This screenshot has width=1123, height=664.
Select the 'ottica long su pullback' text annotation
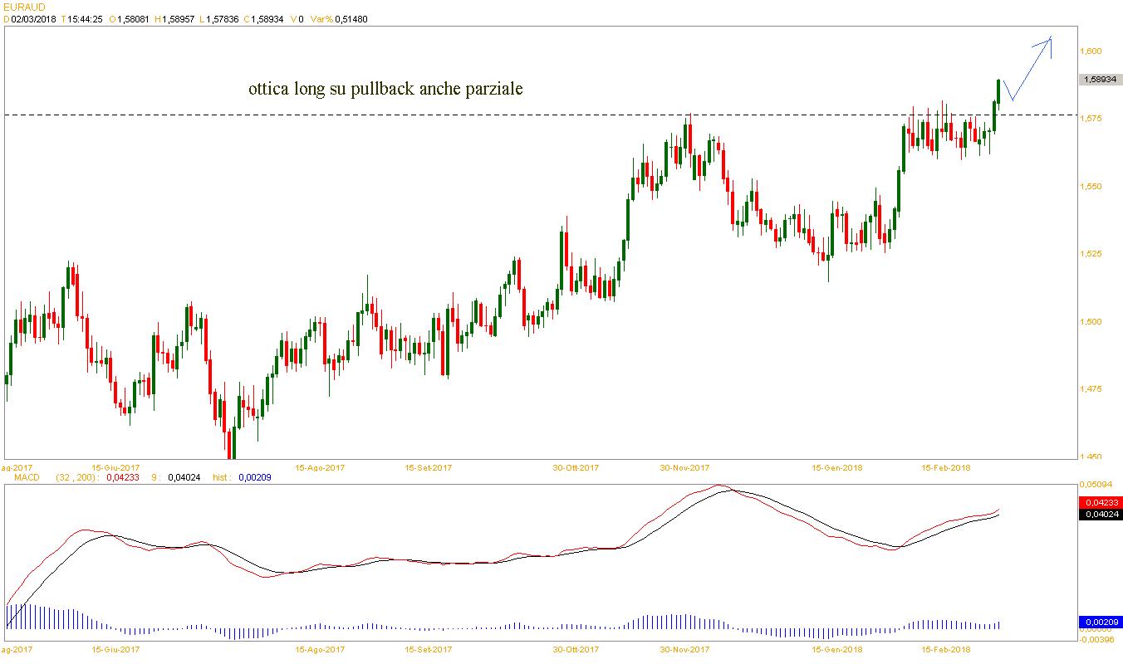coord(385,89)
